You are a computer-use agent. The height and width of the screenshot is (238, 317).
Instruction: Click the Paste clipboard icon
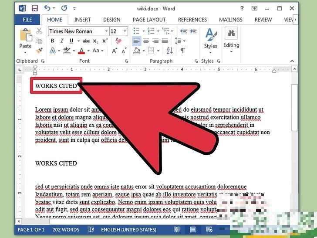(26, 36)
